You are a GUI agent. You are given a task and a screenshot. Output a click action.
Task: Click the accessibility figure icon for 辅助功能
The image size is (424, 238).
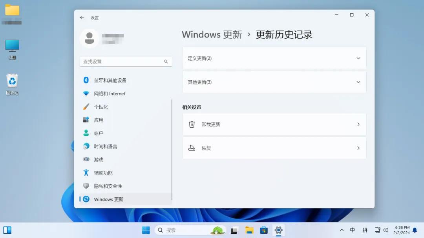coord(86,173)
